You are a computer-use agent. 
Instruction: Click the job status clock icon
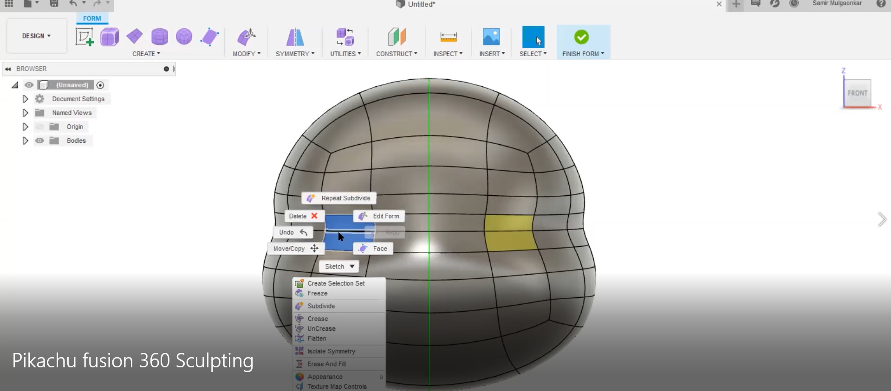click(x=794, y=4)
